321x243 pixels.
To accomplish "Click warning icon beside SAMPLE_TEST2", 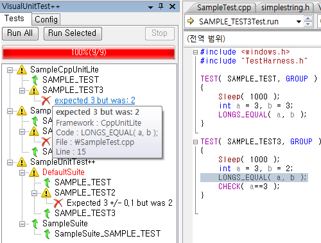I will (46, 193).
